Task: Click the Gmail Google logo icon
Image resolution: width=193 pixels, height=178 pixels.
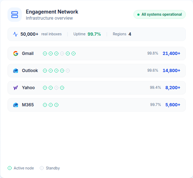Action: (16, 54)
